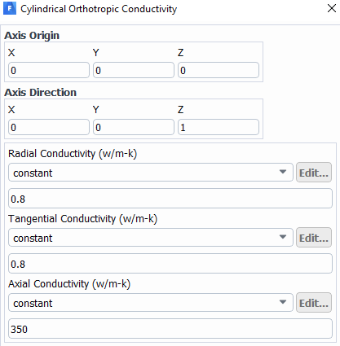Open the Axial Conductivity method dropdown
The height and width of the screenshot is (346, 340).
[x=151, y=303]
